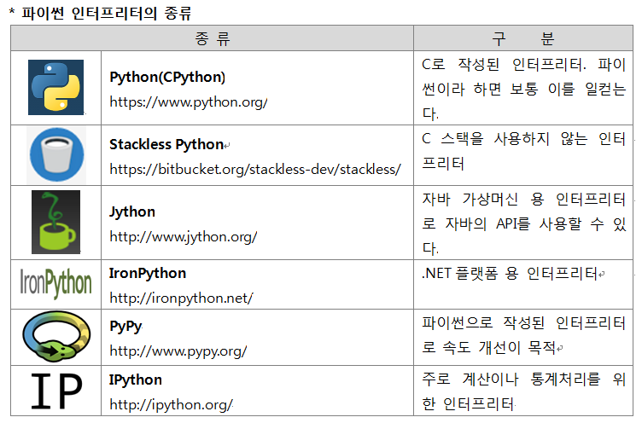Click the 파이썬으로 작성된 인터프리터 description
The image size is (642, 423).
tap(523, 335)
